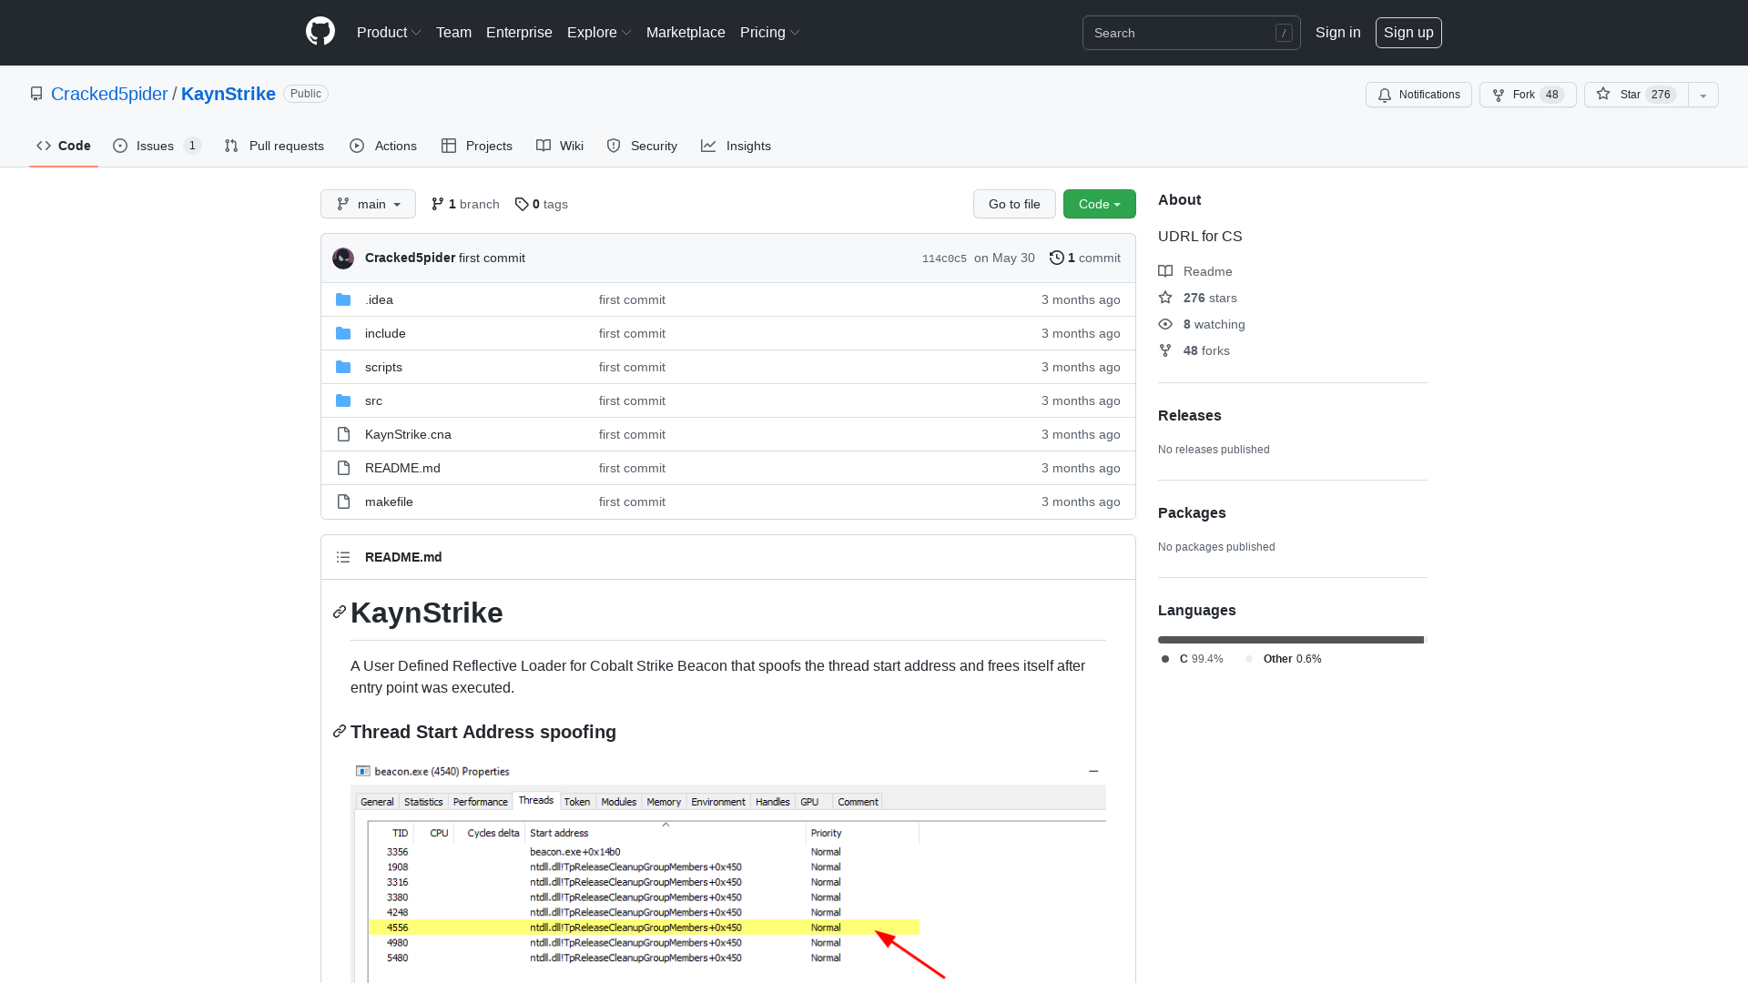Star the KaynStrike repository
Viewport: 1748px width, 983px height.
[1636, 95]
